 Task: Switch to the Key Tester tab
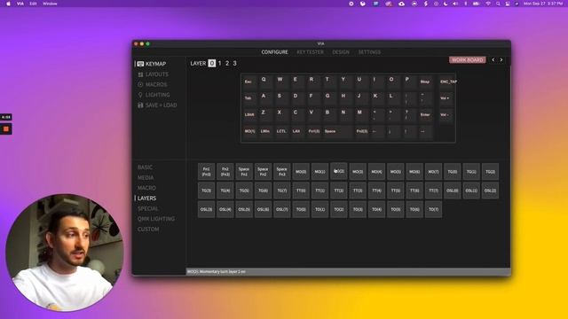pos(310,52)
